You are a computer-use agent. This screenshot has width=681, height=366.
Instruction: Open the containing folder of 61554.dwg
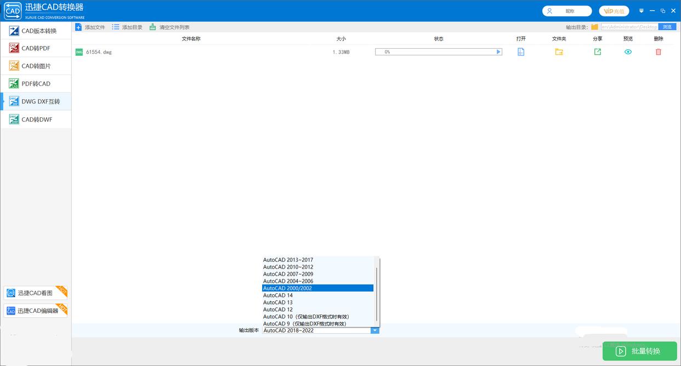[559, 52]
